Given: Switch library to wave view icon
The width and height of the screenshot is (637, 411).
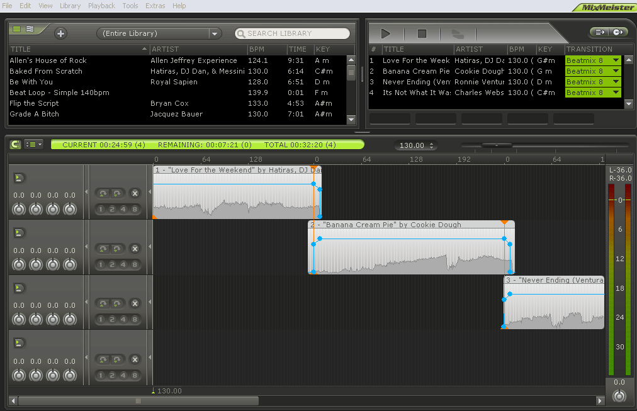Looking at the screenshot, I should (30, 29).
